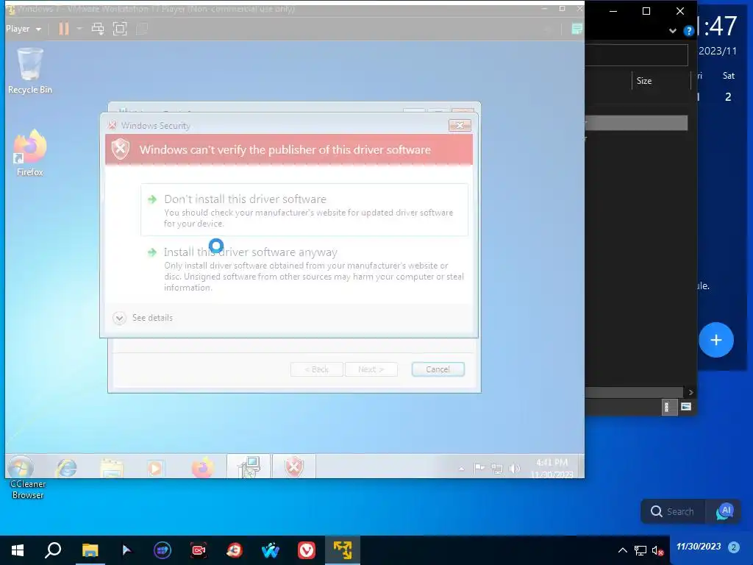
Task: Select Sat day header in calendar
Action: coord(729,76)
